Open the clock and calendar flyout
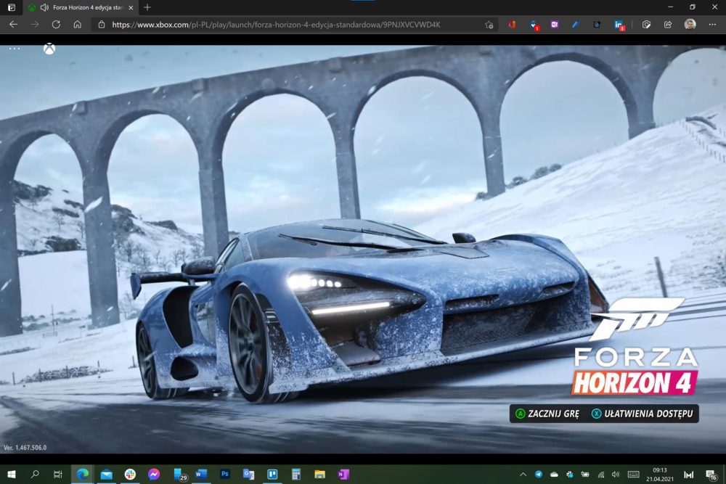 click(660, 475)
